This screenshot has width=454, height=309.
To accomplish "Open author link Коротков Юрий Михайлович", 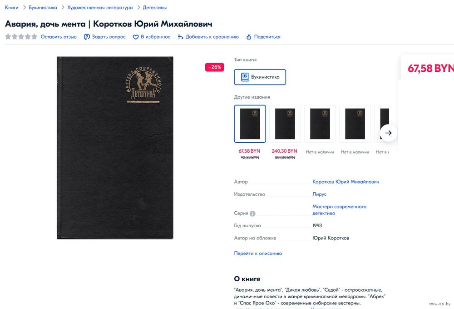I will (x=345, y=182).
